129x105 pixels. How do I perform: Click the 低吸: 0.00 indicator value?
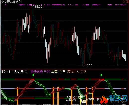(x=20, y=71)
